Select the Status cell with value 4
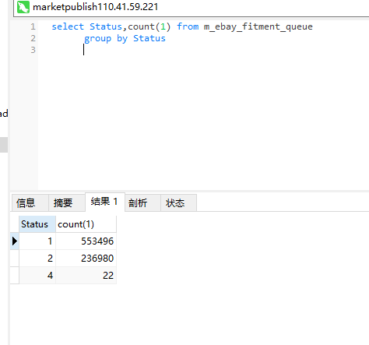The image size is (369, 345). click(37, 276)
